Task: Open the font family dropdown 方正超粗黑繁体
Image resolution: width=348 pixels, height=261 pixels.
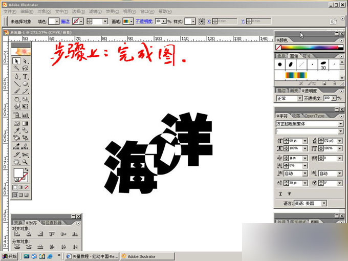Action: pyautogui.click(x=340, y=124)
